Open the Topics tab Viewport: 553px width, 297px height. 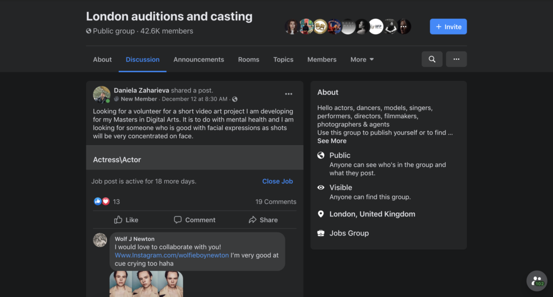click(x=283, y=59)
